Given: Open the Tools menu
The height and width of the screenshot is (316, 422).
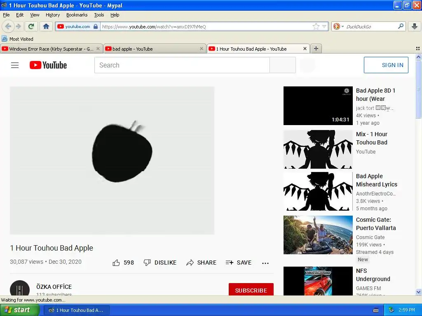Looking at the screenshot, I should tap(99, 15).
